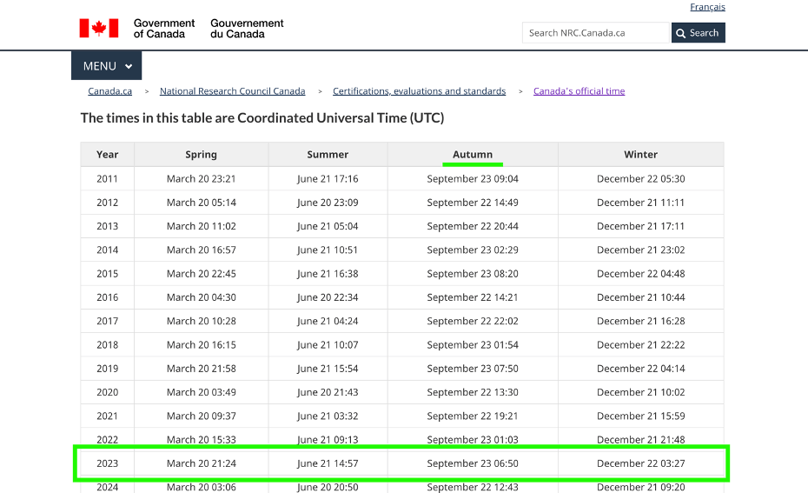Select the 2020 year cell
The width and height of the screenshot is (808, 493).
[x=107, y=392]
